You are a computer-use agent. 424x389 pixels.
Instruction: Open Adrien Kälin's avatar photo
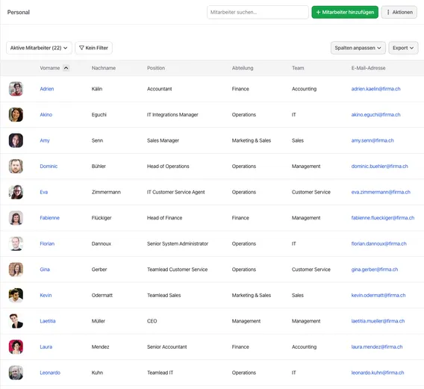pos(16,89)
